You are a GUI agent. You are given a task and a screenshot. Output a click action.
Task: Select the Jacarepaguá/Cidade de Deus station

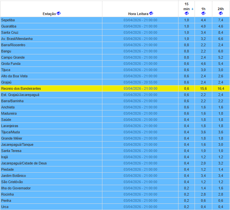(x=24, y=163)
